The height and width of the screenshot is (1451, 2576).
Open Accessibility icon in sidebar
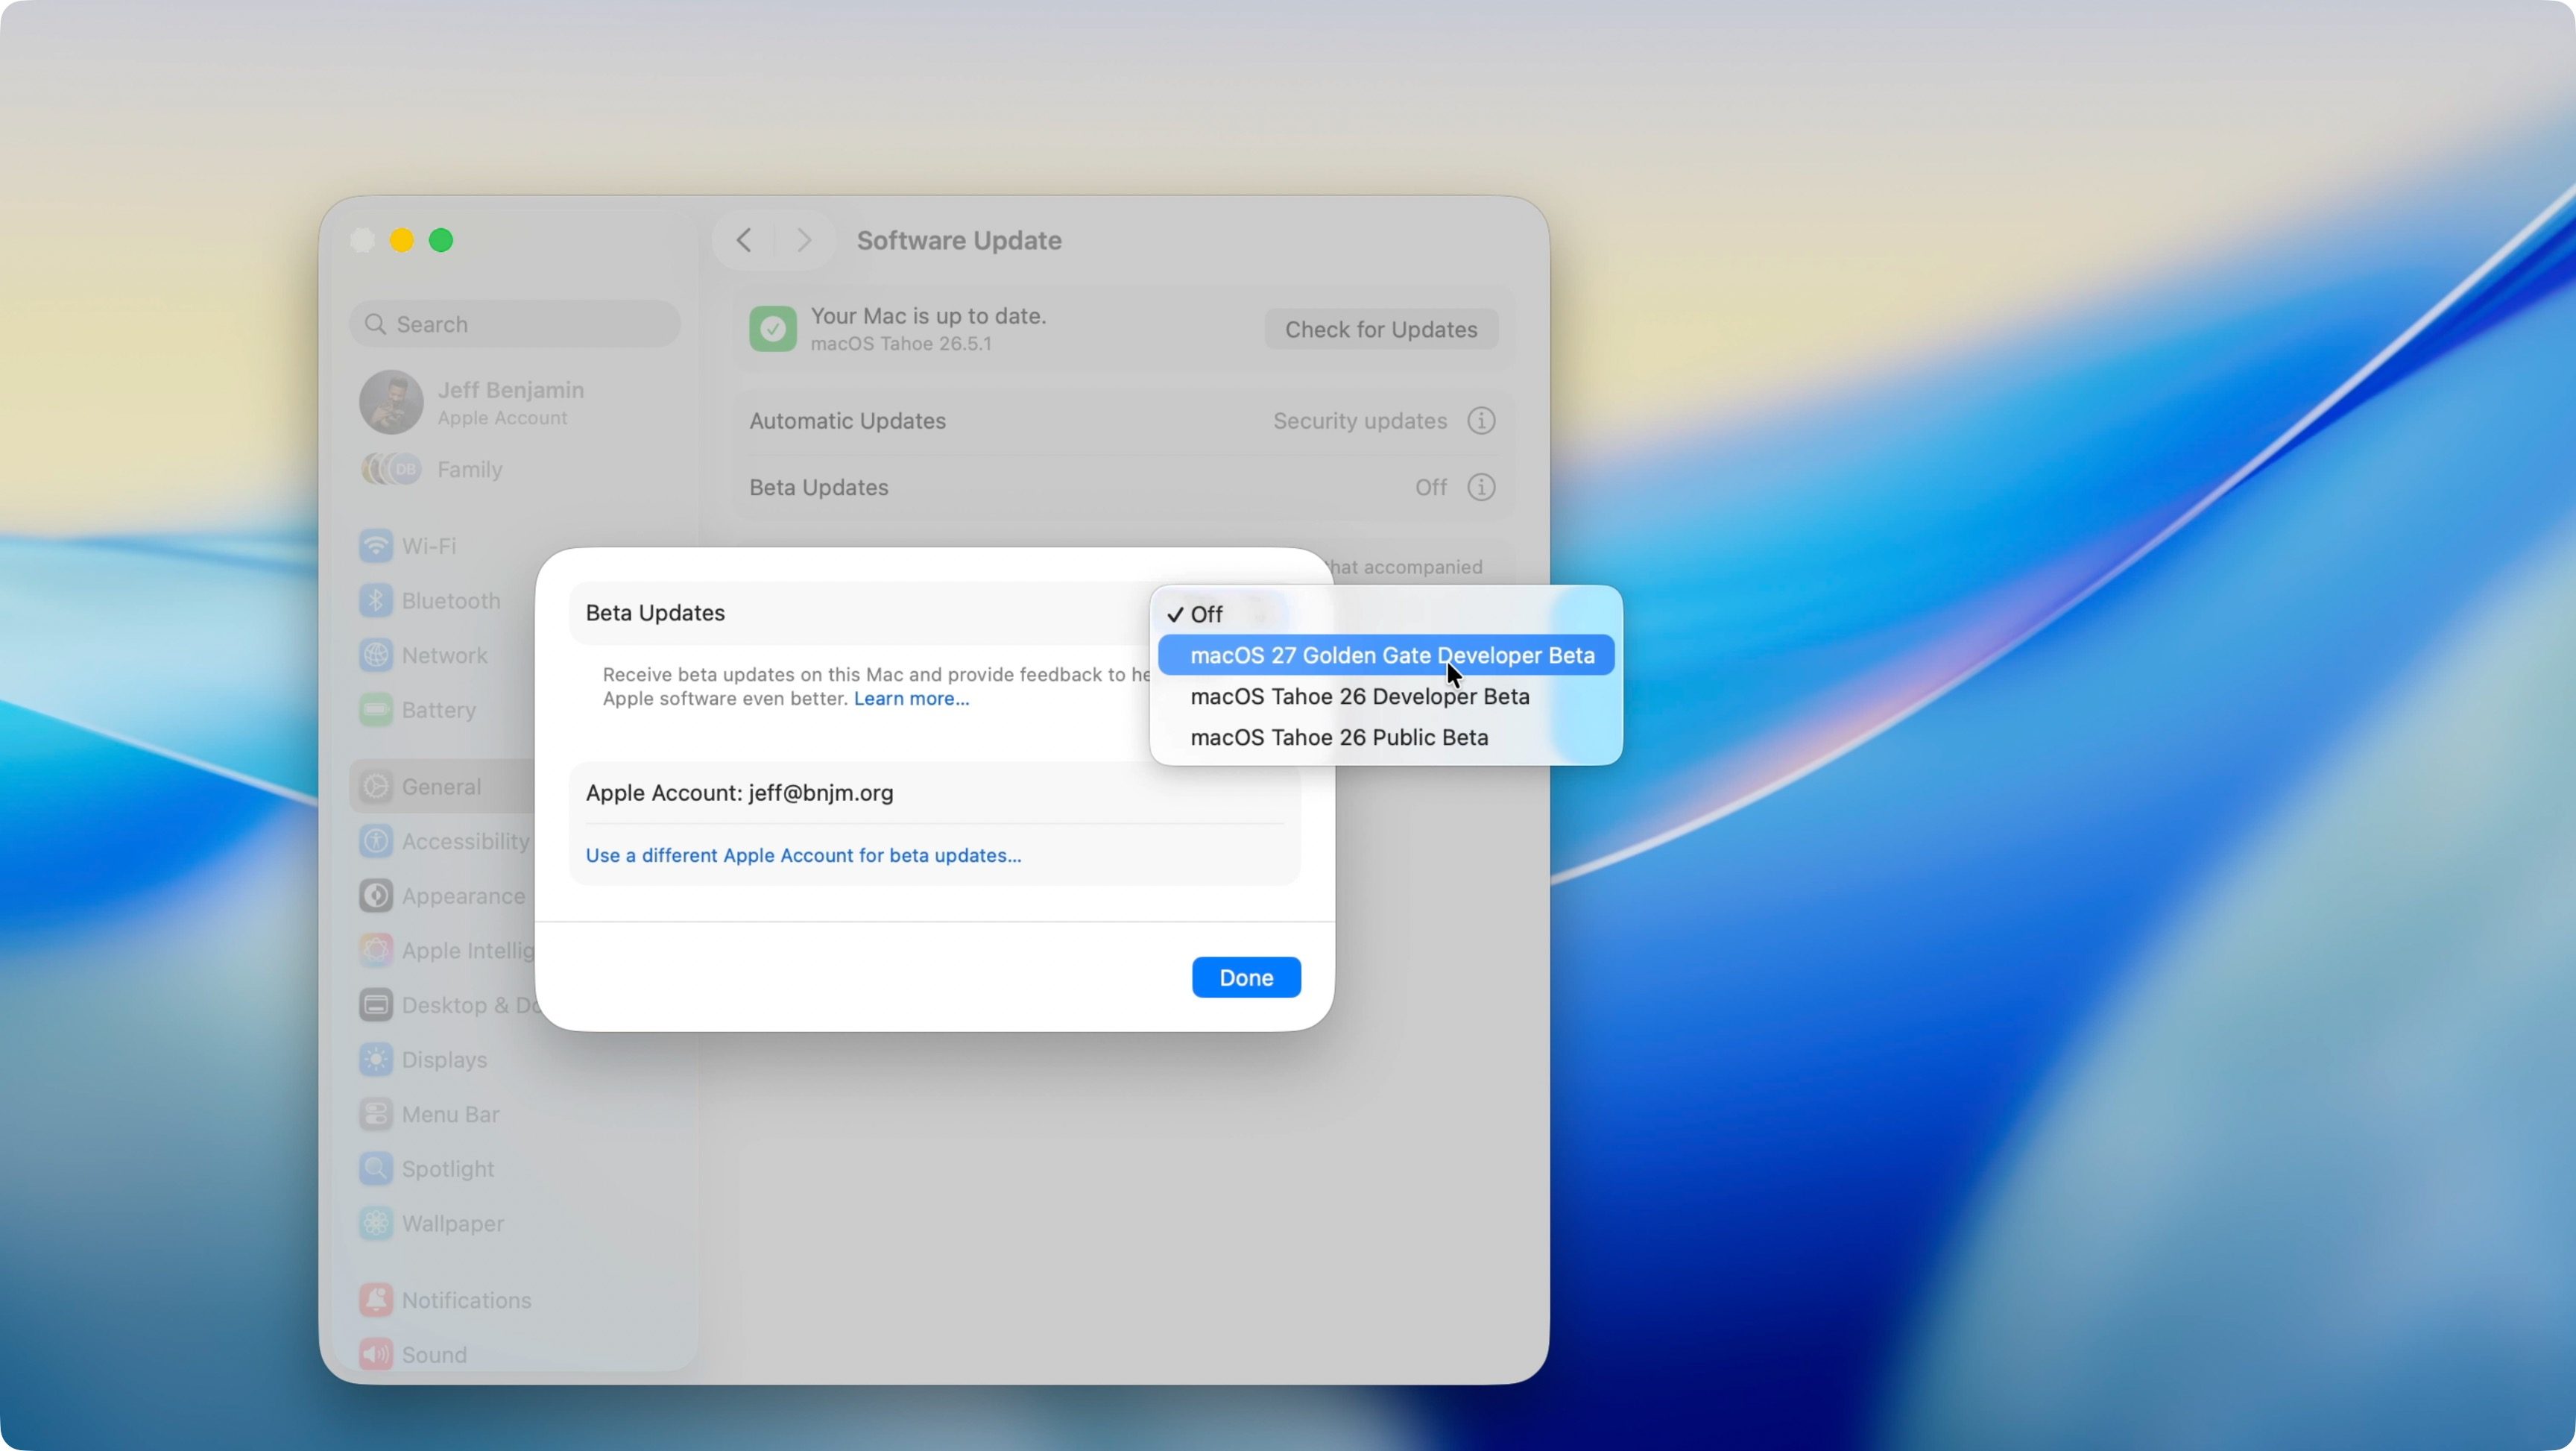point(376,842)
